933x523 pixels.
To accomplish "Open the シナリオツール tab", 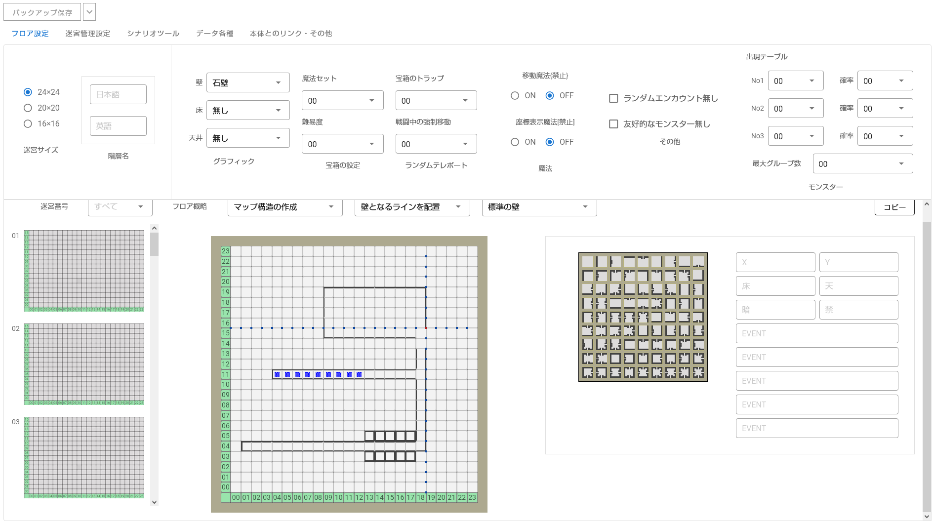I will pos(153,33).
